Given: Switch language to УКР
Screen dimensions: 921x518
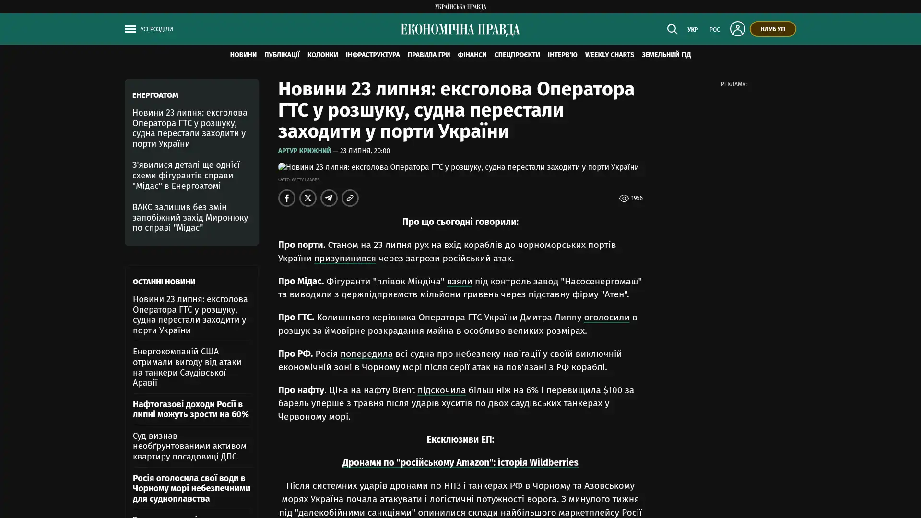Looking at the screenshot, I should coord(693,30).
